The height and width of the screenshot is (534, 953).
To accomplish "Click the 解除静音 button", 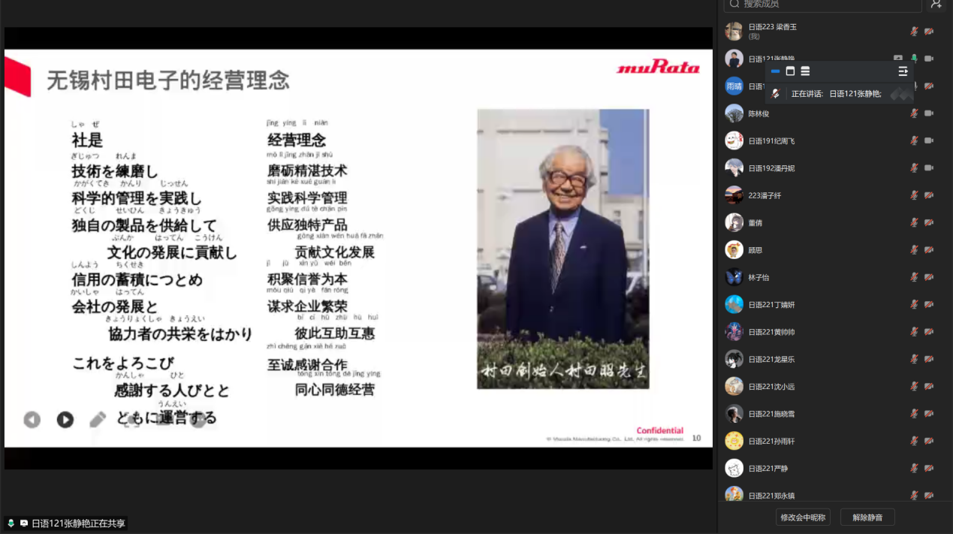I will pyautogui.click(x=867, y=517).
